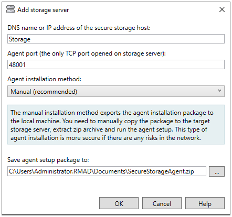The width and height of the screenshot is (232, 217).
Task: Focus the Agent port field showing 48001
Action: click(116, 64)
